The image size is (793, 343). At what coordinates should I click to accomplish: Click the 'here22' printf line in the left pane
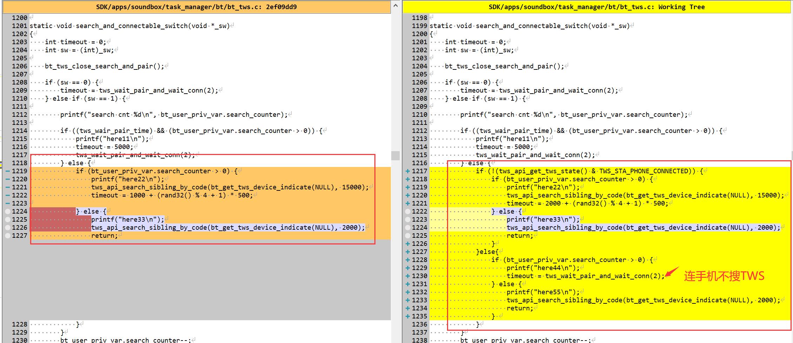[x=128, y=179]
